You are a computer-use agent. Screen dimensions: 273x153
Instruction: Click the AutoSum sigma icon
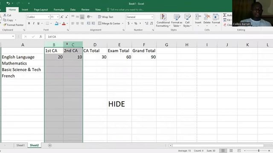point(225,15)
